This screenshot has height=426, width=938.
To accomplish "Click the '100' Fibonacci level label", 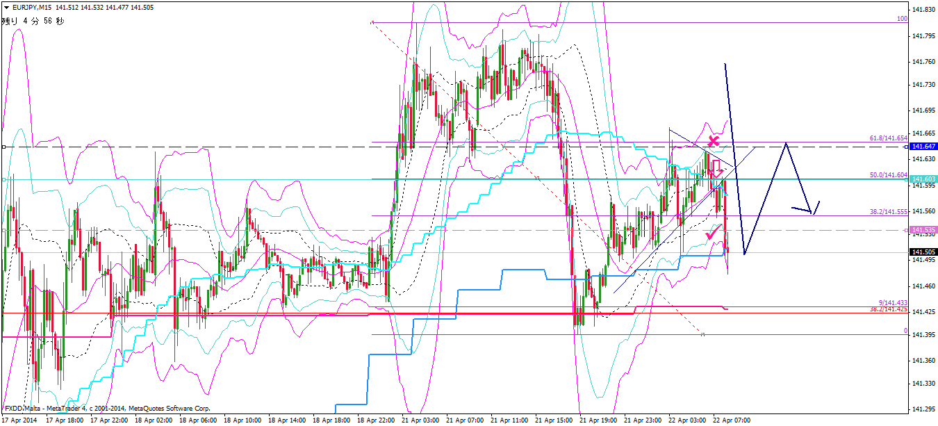I will coord(902,19).
